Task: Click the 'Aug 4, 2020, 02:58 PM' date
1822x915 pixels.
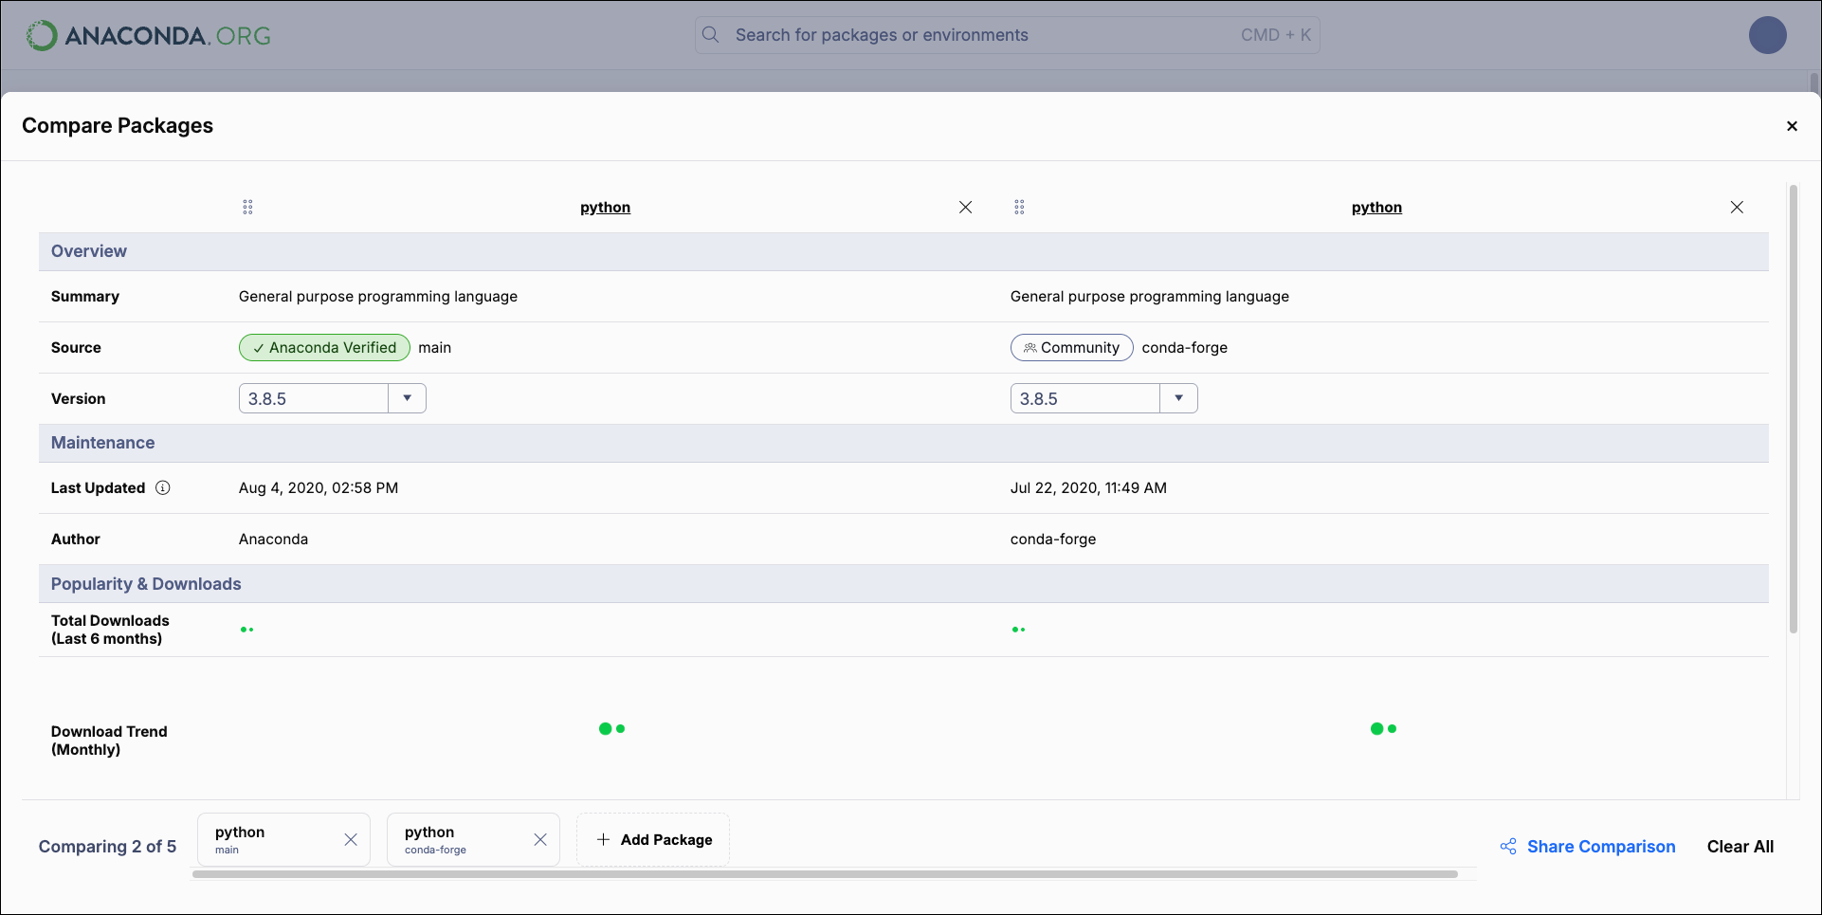Action: 319,488
